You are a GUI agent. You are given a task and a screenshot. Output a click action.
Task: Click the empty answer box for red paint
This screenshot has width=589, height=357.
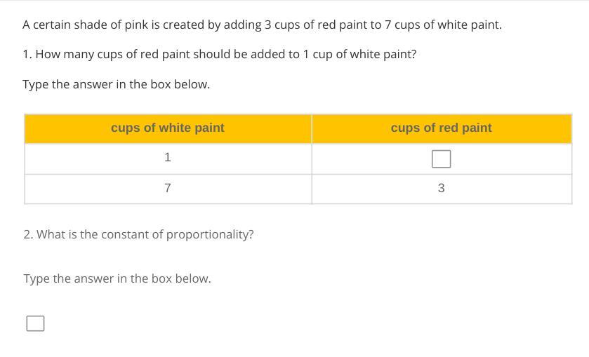point(441,159)
